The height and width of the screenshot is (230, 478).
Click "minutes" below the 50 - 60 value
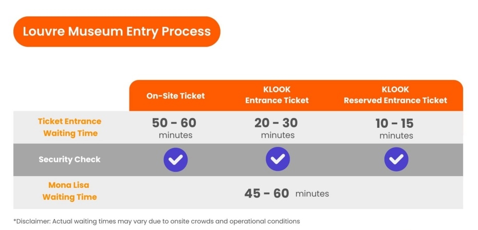click(x=175, y=136)
